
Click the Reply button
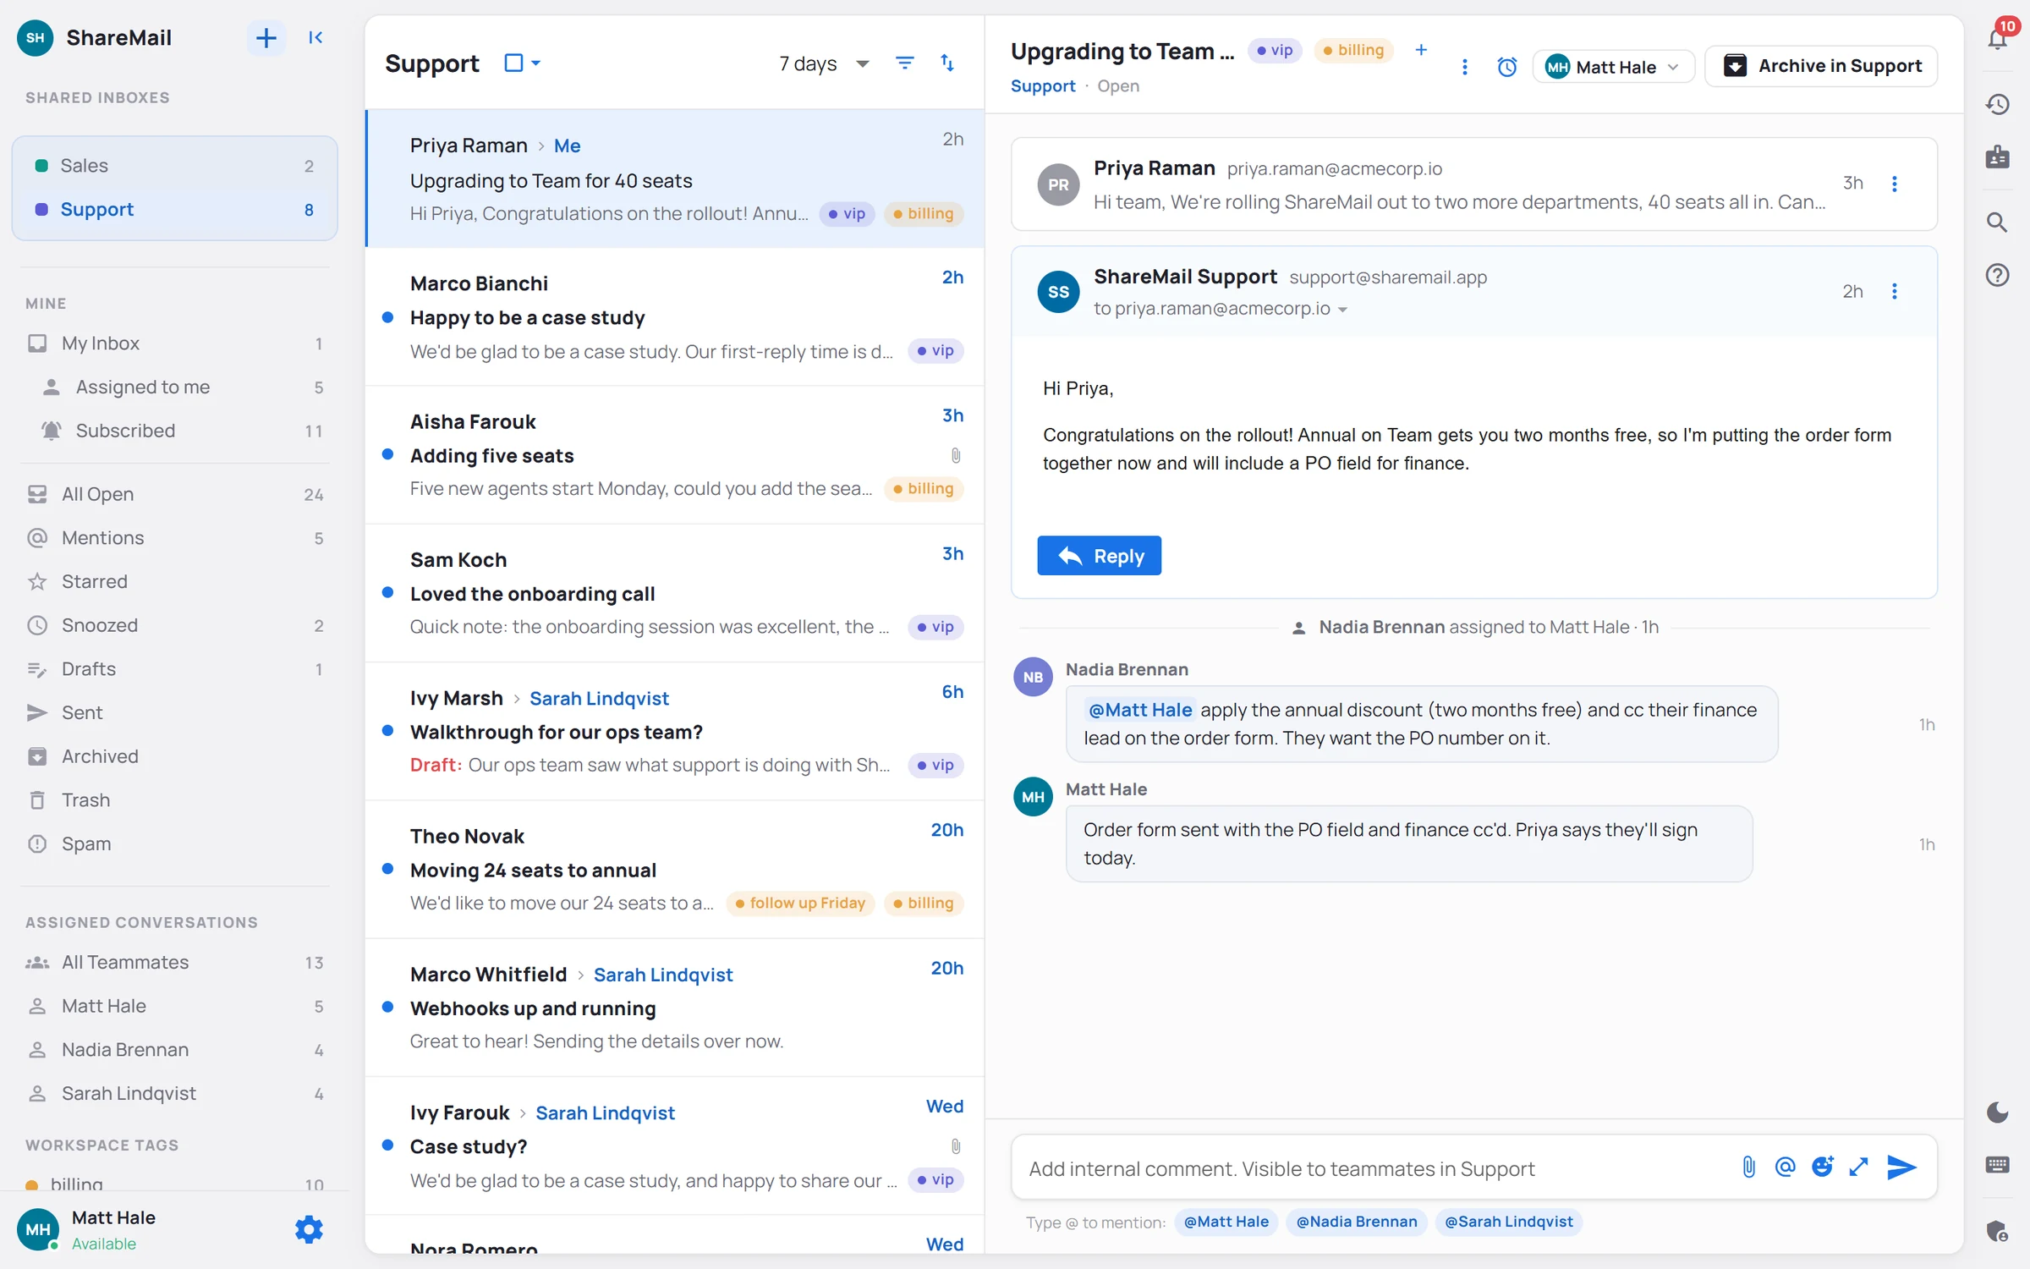(x=1099, y=556)
